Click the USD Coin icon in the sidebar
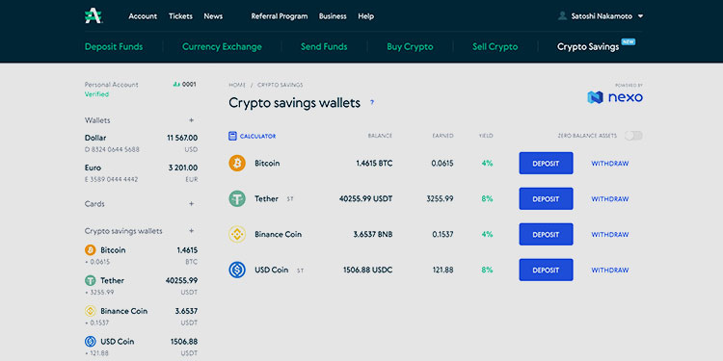 click(90, 341)
